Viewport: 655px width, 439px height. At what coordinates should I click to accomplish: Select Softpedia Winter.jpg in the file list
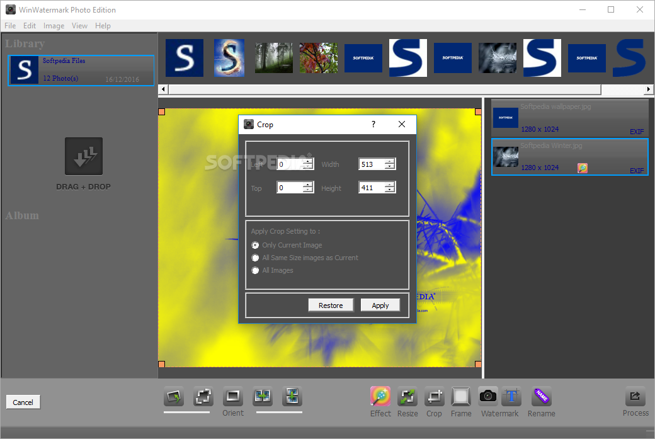click(570, 157)
